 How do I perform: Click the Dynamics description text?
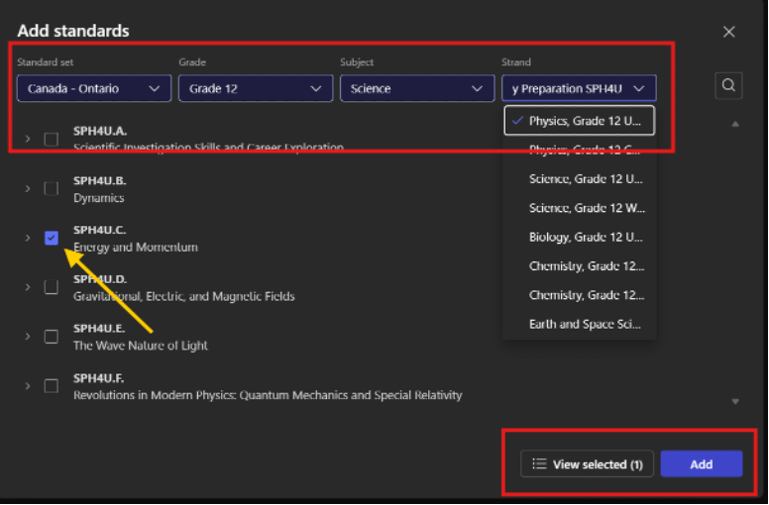click(98, 198)
